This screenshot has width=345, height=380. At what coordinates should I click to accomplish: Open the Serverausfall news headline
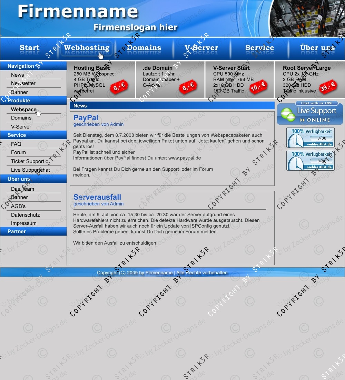[x=97, y=197]
